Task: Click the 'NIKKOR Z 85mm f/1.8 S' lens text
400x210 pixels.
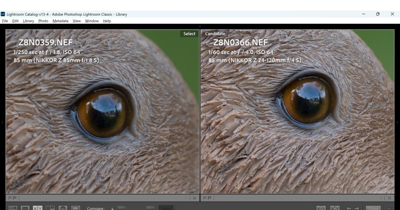Action: (66, 61)
